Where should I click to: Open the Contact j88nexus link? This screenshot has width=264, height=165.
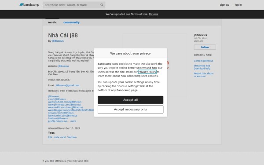point(203,61)
